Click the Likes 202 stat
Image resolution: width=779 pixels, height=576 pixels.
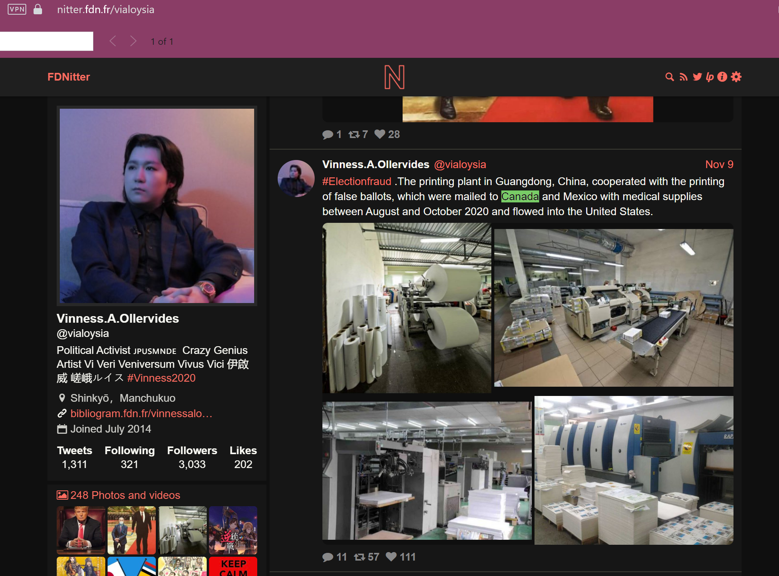pos(243,458)
